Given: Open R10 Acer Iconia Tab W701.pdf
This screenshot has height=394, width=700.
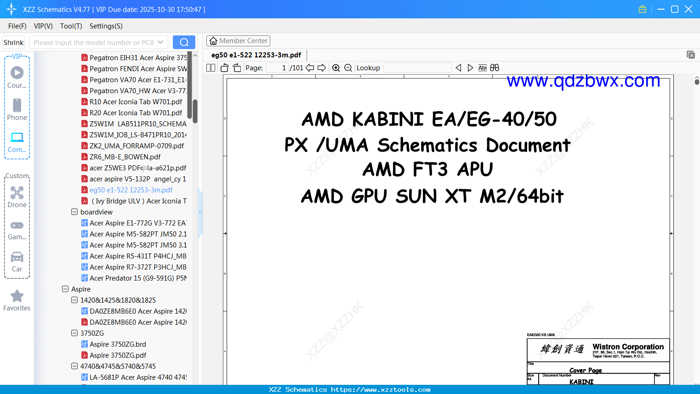Looking at the screenshot, I should click(132, 102).
